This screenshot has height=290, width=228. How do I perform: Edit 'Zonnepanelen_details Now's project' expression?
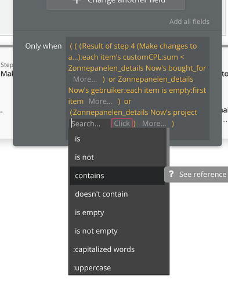[133, 113]
